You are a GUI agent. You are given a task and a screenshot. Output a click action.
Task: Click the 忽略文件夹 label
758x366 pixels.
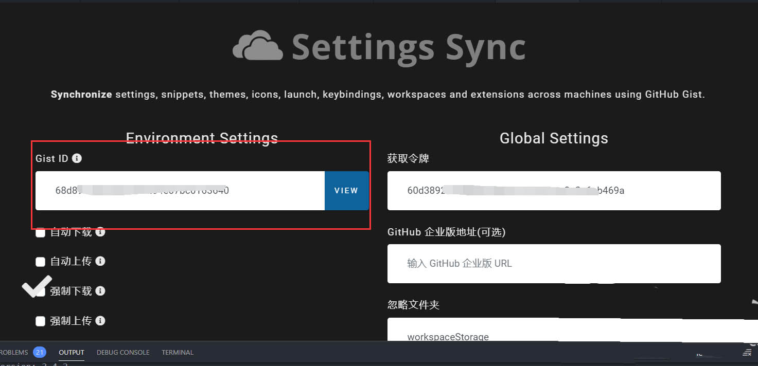(x=413, y=305)
